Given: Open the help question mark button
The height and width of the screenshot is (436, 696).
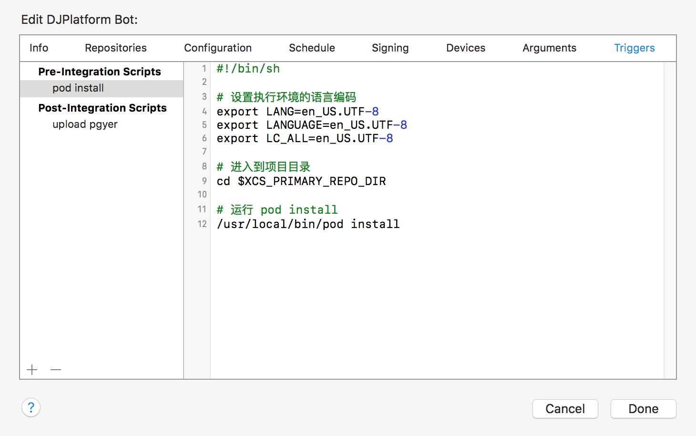Looking at the screenshot, I should click(x=31, y=408).
